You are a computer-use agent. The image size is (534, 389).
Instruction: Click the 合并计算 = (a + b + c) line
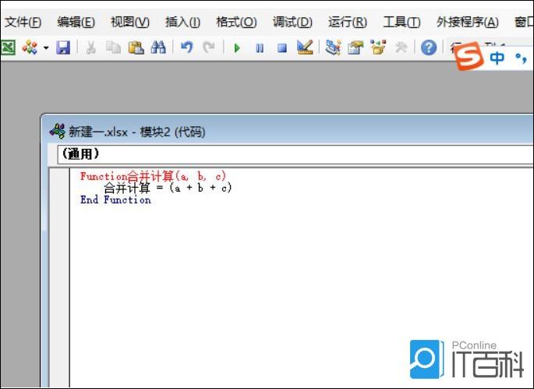pyautogui.click(x=168, y=188)
